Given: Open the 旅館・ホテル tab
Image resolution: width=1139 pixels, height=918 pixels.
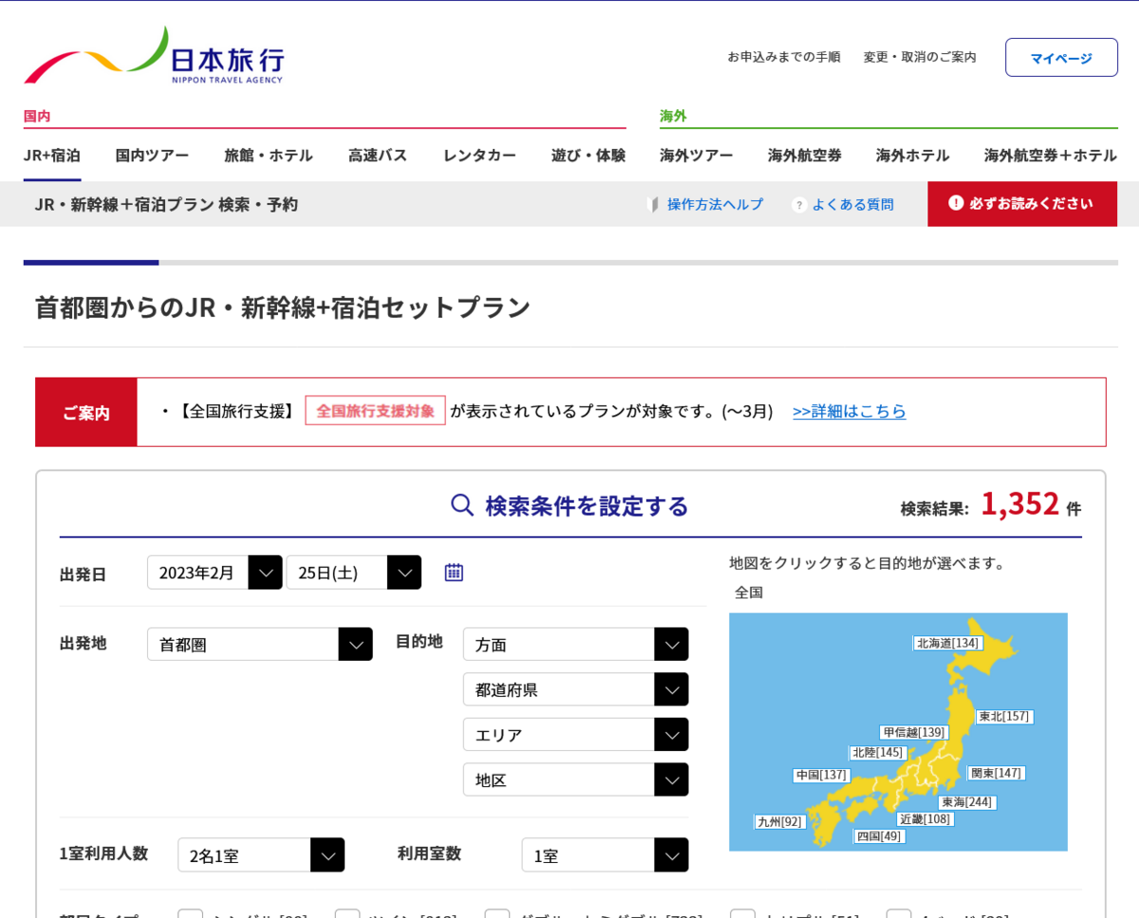Looking at the screenshot, I should click(x=269, y=155).
